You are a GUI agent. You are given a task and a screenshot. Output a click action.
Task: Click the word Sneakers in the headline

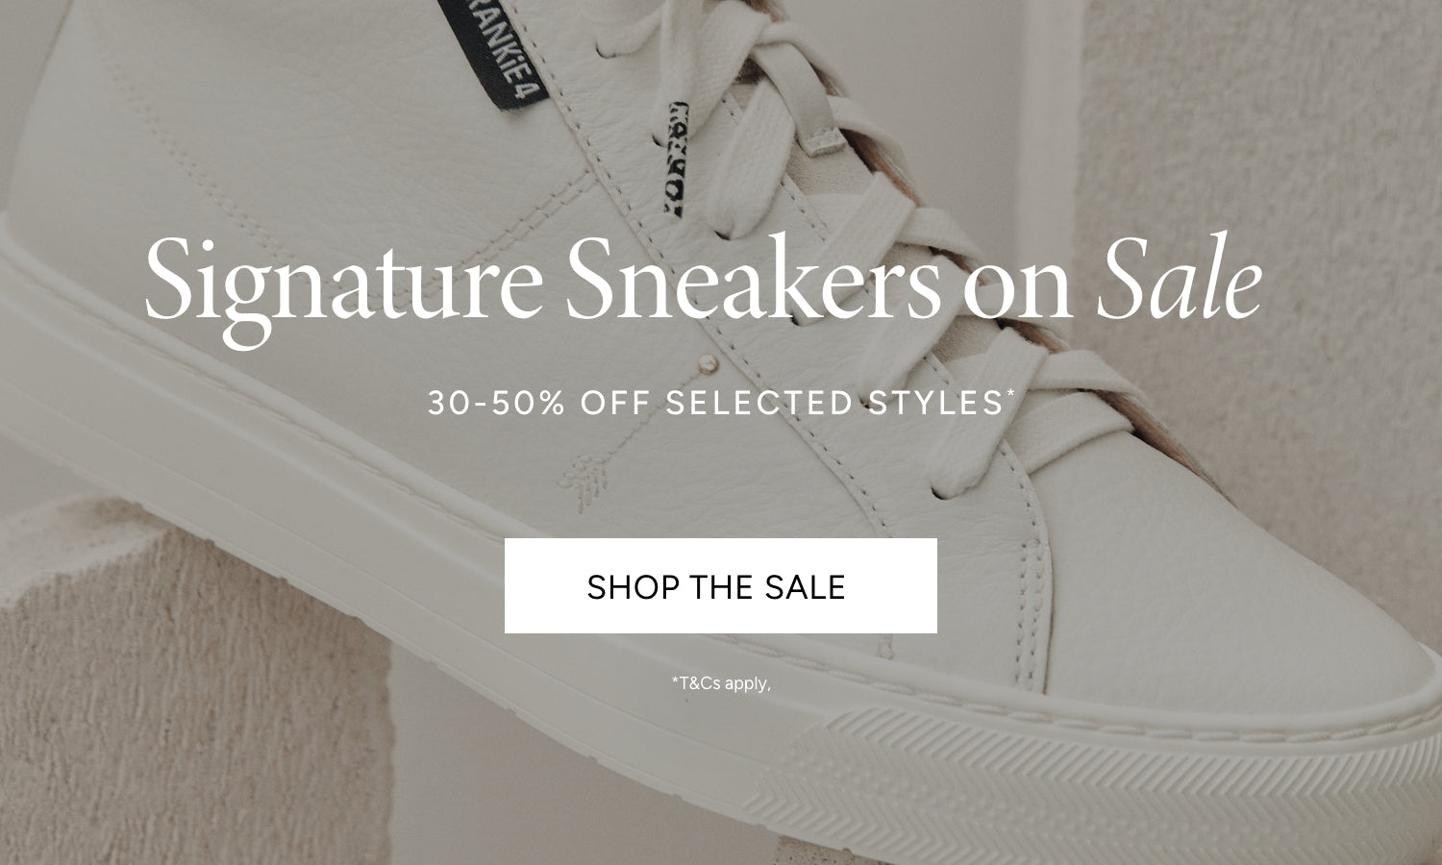[x=753, y=279]
